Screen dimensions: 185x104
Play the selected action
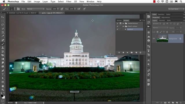click(x=127, y=53)
